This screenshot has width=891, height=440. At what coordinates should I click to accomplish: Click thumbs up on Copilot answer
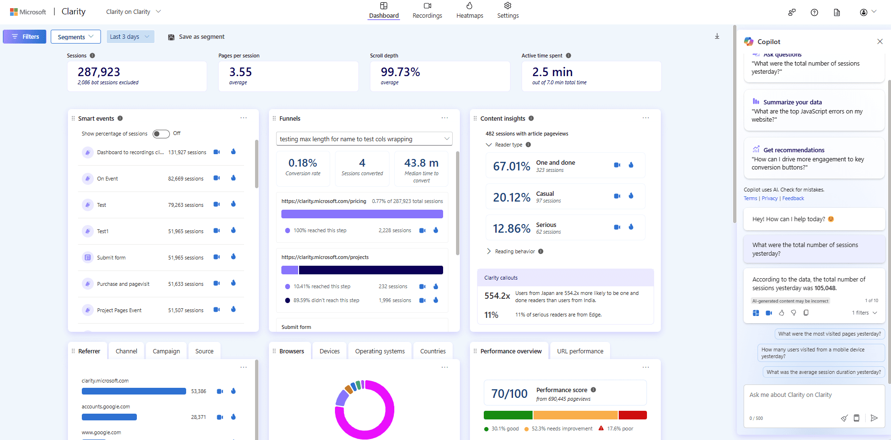(x=781, y=313)
